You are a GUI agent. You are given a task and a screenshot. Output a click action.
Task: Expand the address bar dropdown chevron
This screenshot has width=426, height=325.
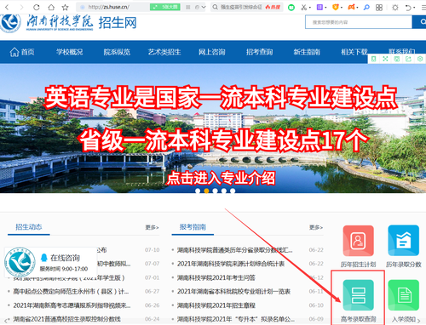click(x=204, y=7)
